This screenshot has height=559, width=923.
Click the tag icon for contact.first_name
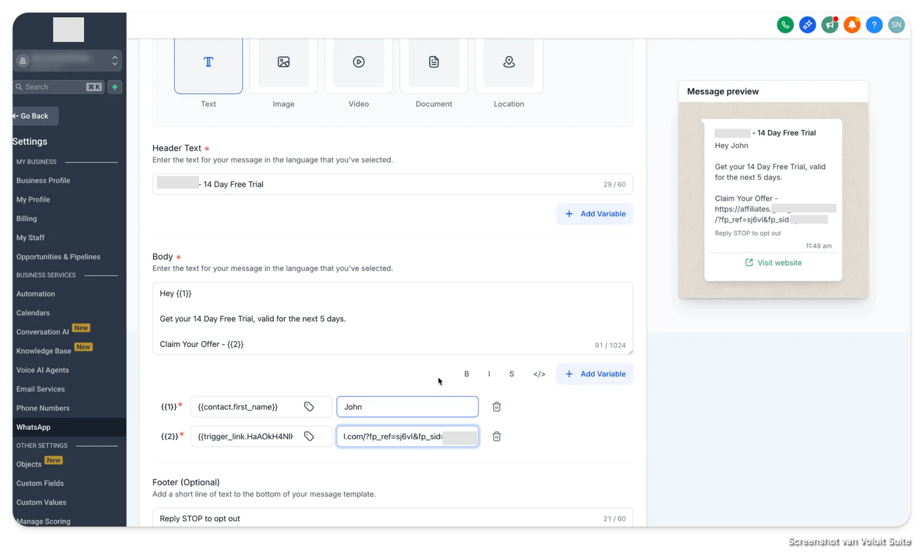tap(309, 407)
